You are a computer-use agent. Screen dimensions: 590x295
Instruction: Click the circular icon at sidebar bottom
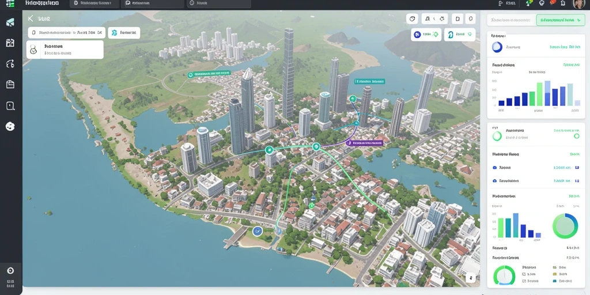coord(10,271)
